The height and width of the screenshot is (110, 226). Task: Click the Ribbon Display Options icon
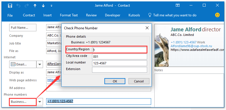[x=178, y=5]
